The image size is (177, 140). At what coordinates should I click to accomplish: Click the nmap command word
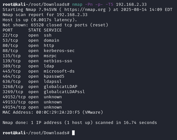click(x=77, y=4)
